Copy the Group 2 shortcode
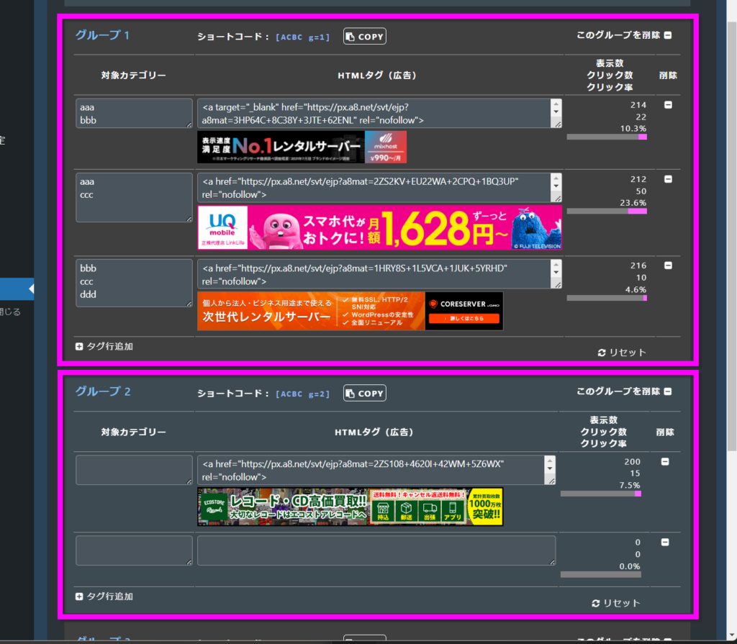737x644 pixels. pos(364,393)
